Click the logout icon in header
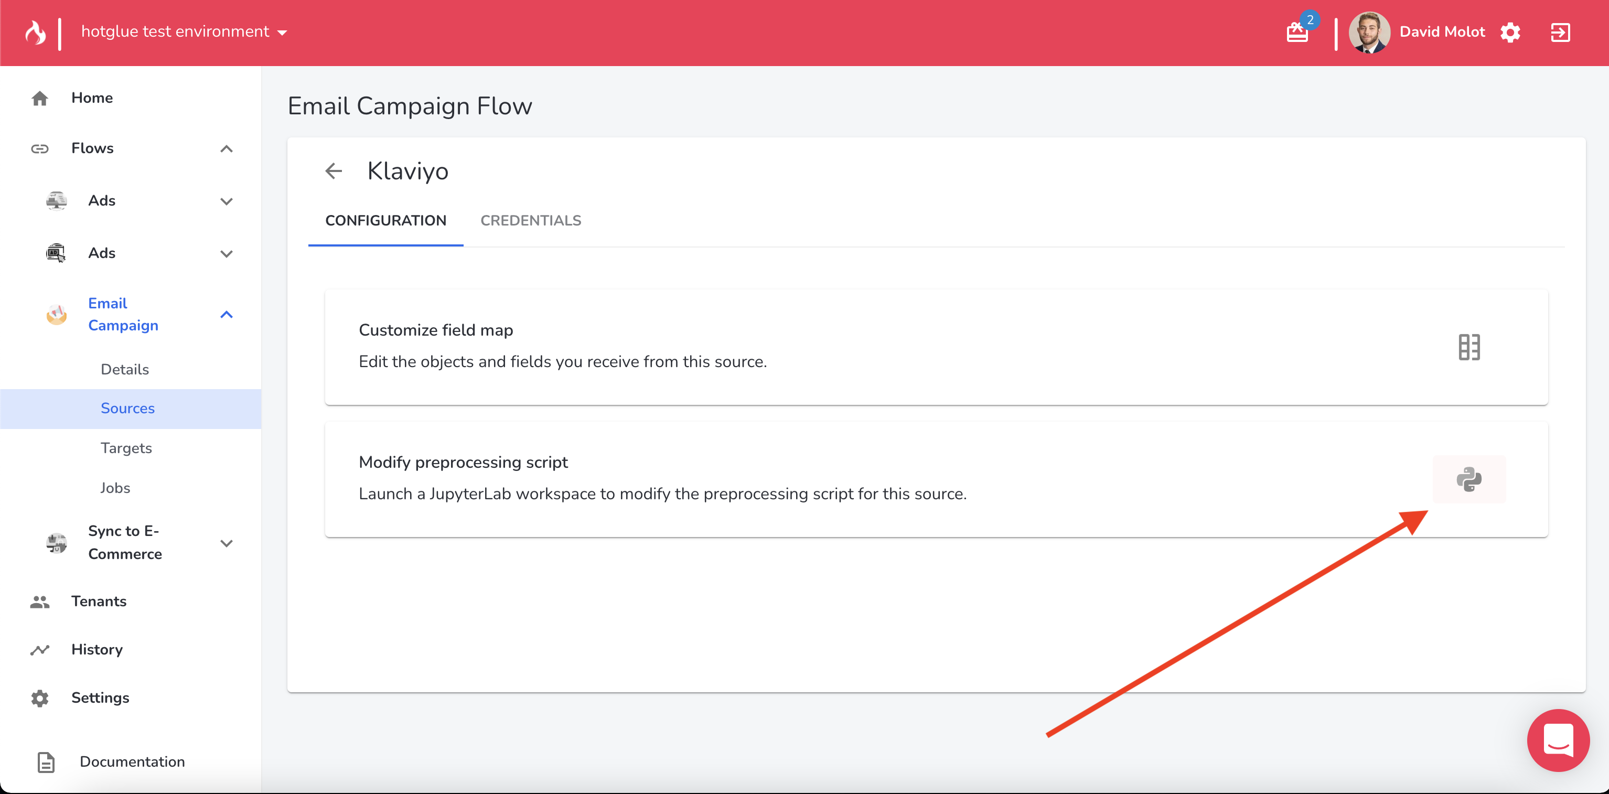 pyautogui.click(x=1560, y=33)
